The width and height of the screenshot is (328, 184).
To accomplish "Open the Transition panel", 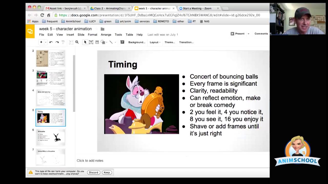I will [186, 42].
